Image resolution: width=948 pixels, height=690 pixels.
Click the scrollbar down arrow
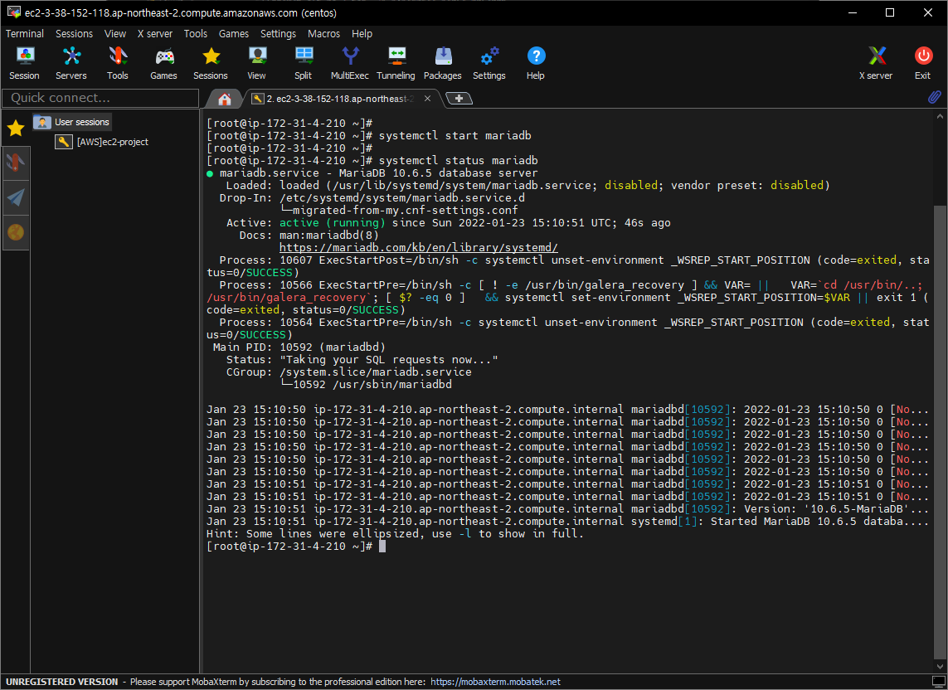click(x=940, y=667)
